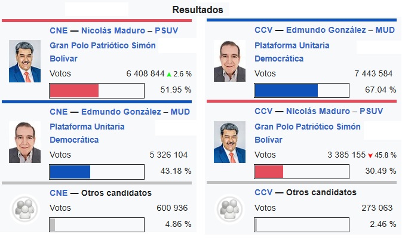Click the Resultados heading

pos(198,10)
